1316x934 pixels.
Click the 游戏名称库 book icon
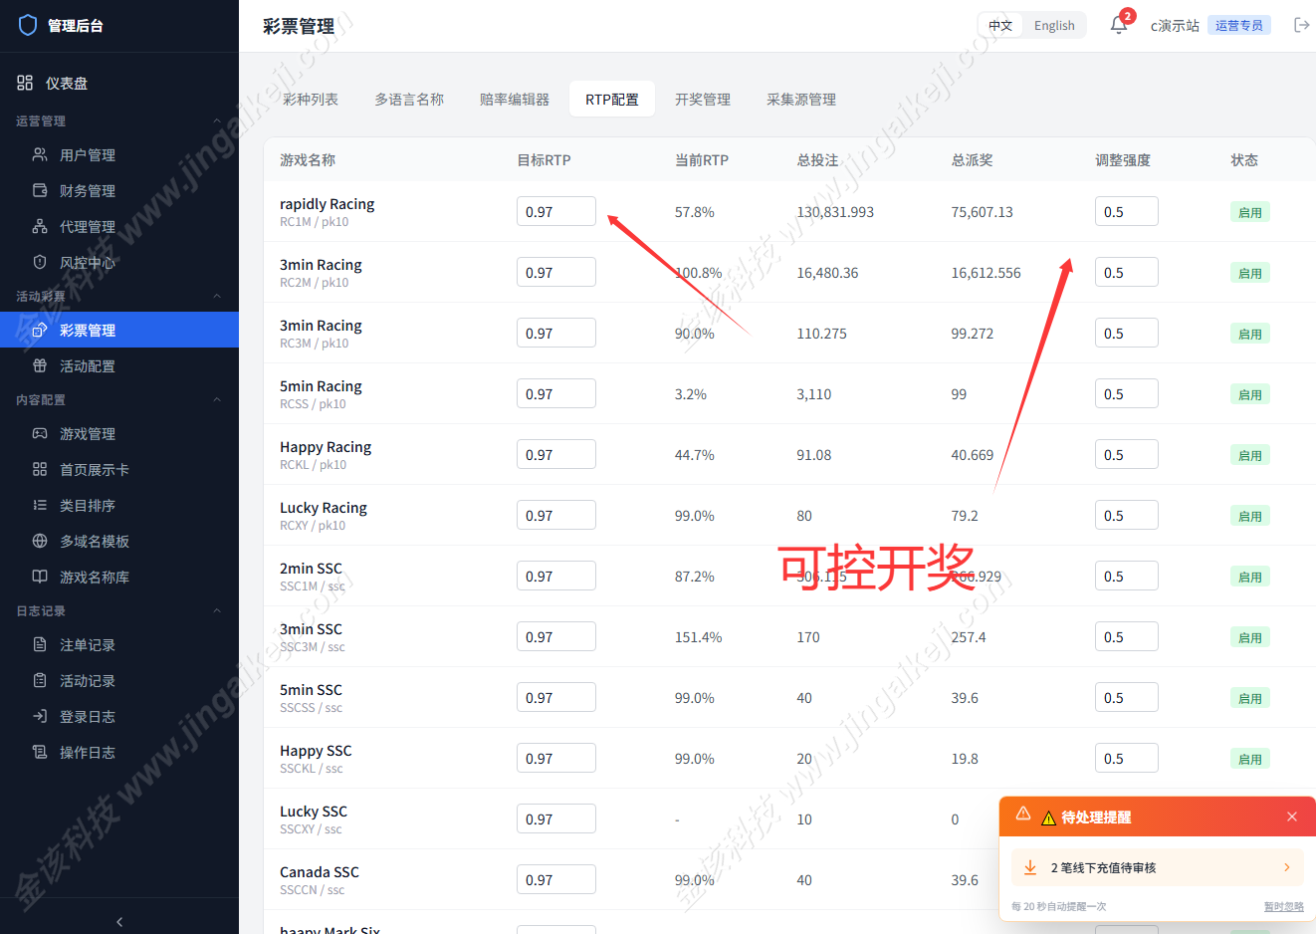click(40, 577)
